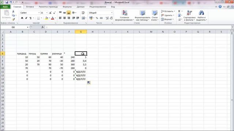Switch to the Вид tab
234x131 pixels.
coord(113,7)
